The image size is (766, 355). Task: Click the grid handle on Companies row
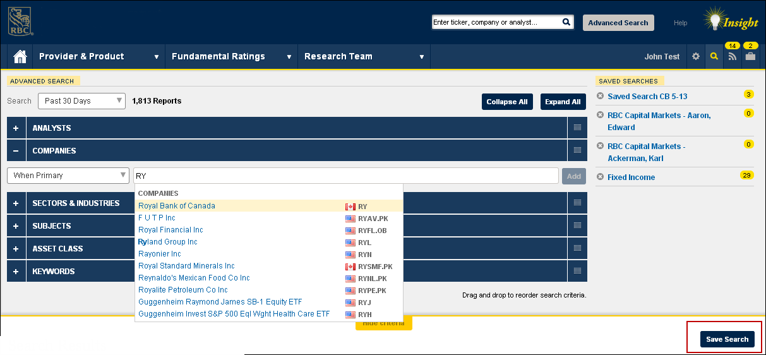pyautogui.click(x=577, y=150)
